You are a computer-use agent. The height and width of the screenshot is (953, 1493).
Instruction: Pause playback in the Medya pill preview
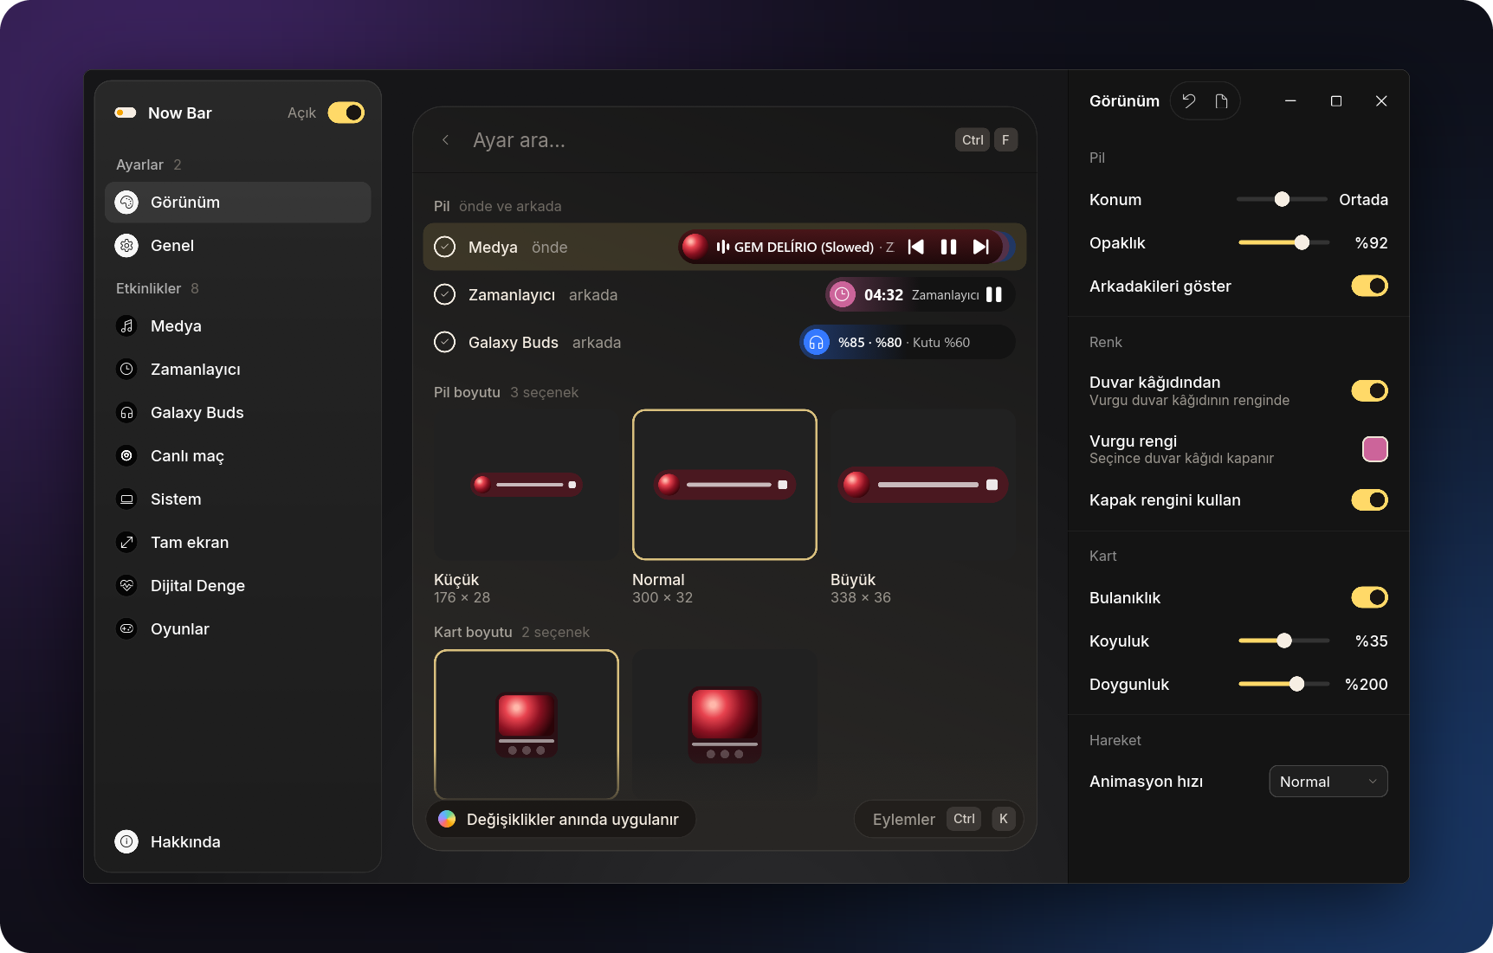pyautogui.click(x=948, y=247)
